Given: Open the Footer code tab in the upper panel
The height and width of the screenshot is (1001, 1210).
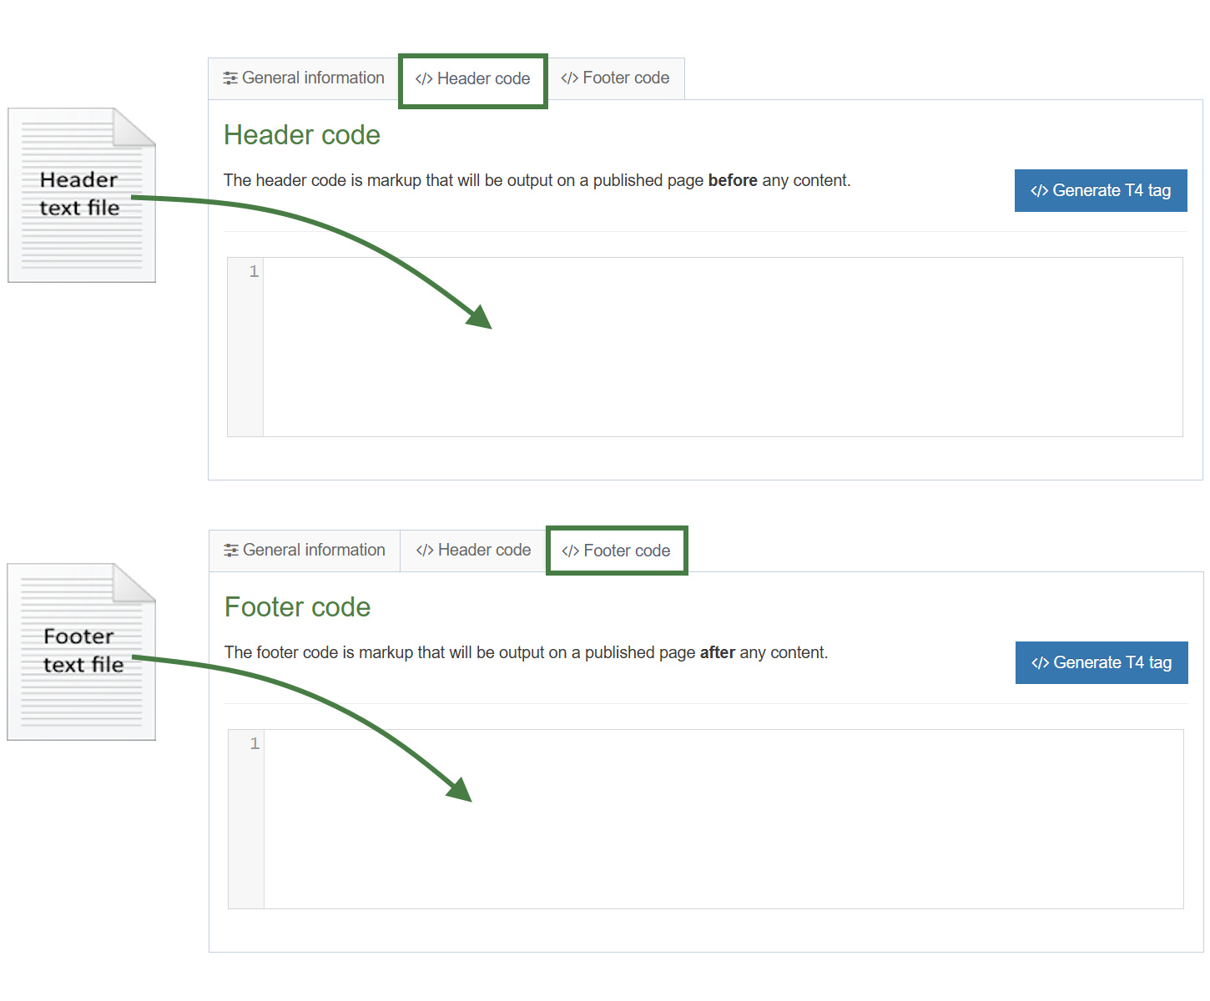Looking at the screenshot, I should coord(617,78).
